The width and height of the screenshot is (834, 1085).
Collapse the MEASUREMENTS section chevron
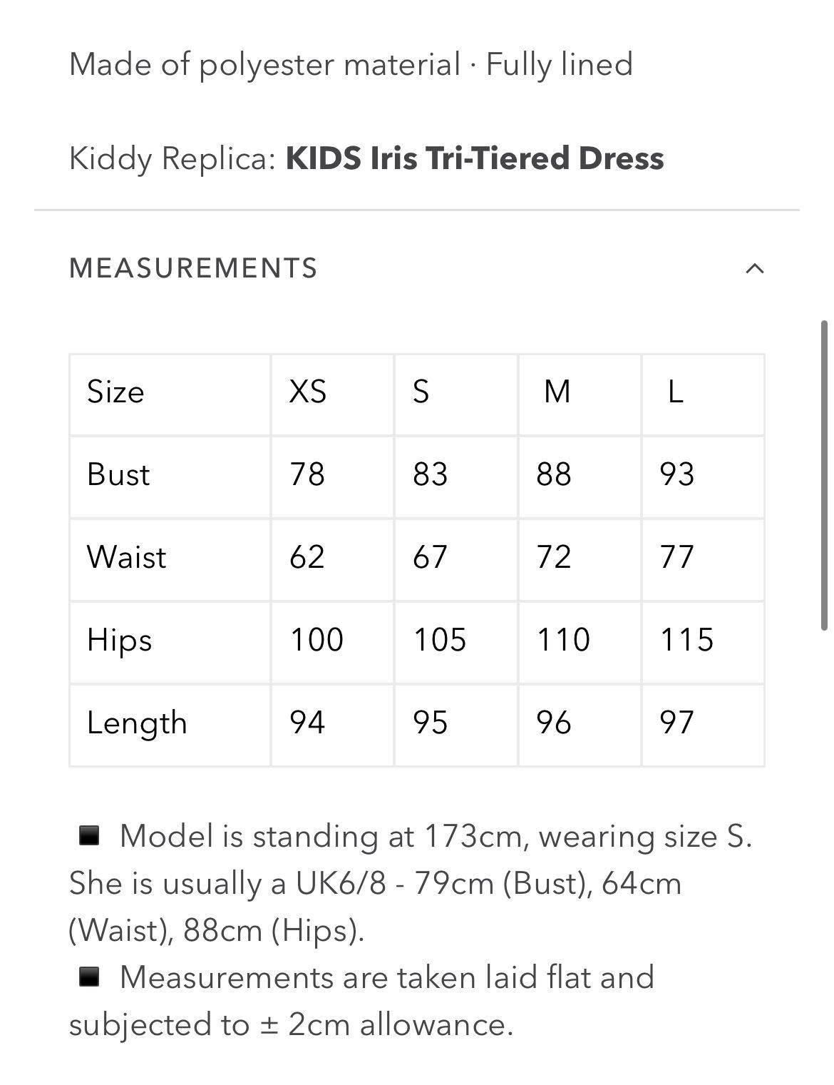(x=756, y=269)
